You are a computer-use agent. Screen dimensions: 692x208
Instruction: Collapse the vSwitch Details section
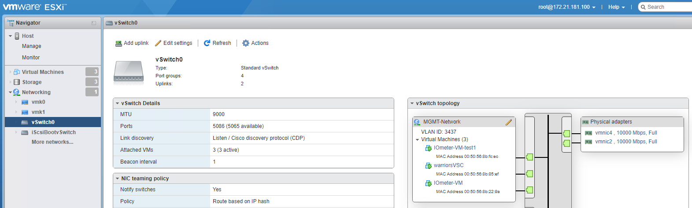(x=118, y=103)
